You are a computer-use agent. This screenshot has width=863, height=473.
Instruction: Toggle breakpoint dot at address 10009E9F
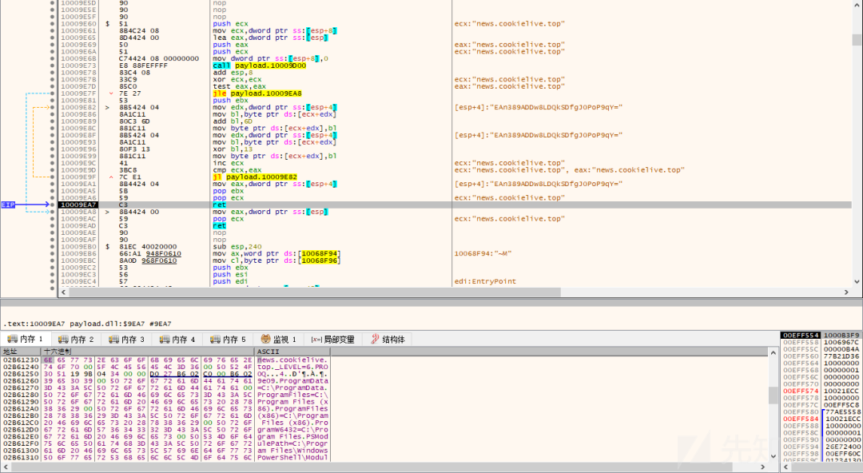point(52,177)
